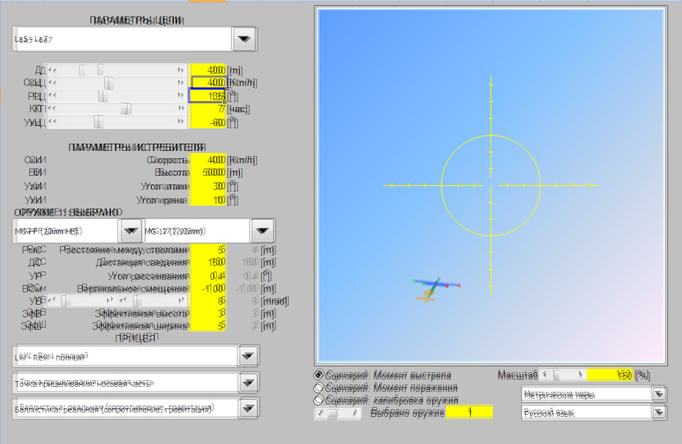This screenshot has height=444, width=682.
Task: Click the increase arrow on the ККП slider
Action: pyautogui.click(x=181, y=108)
